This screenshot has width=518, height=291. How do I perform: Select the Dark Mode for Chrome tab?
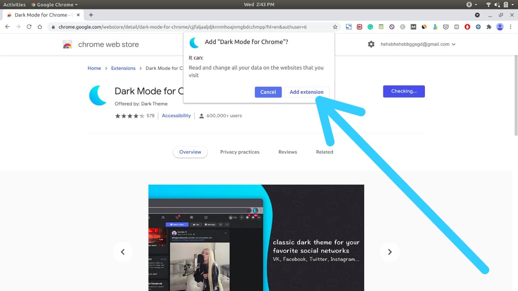tap(44, 15)
